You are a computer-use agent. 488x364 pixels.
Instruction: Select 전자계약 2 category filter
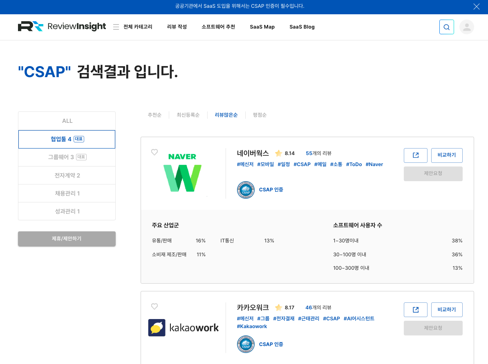67,175
